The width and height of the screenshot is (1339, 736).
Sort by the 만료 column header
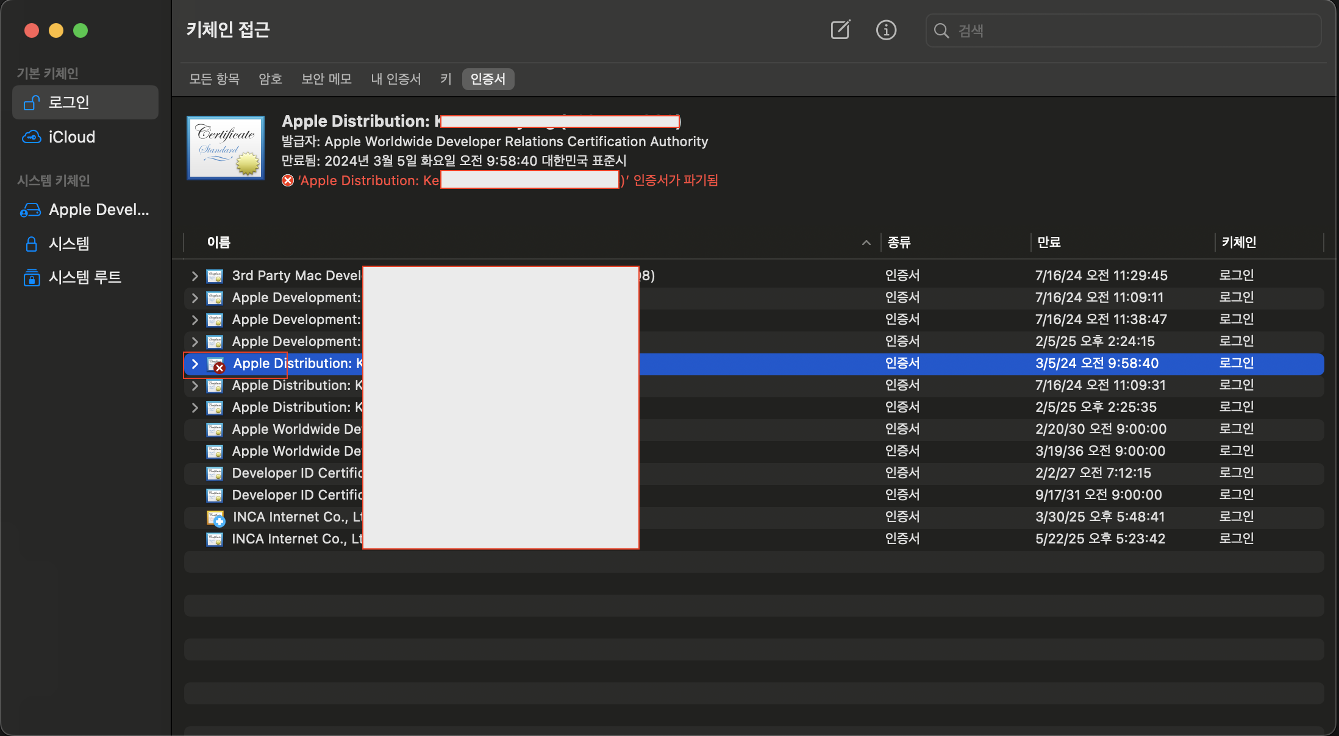1049,242
